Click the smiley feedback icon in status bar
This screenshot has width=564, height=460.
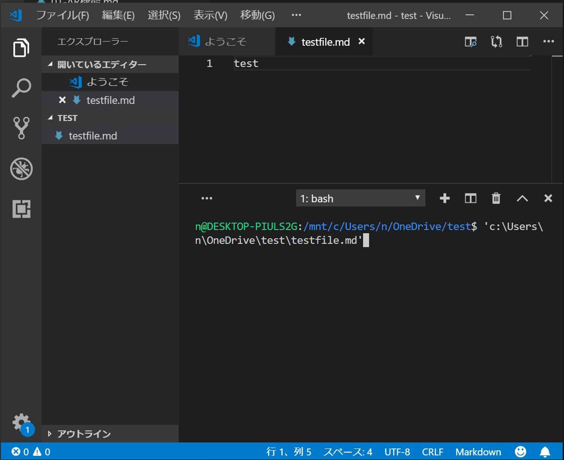[x=521, y=452]
